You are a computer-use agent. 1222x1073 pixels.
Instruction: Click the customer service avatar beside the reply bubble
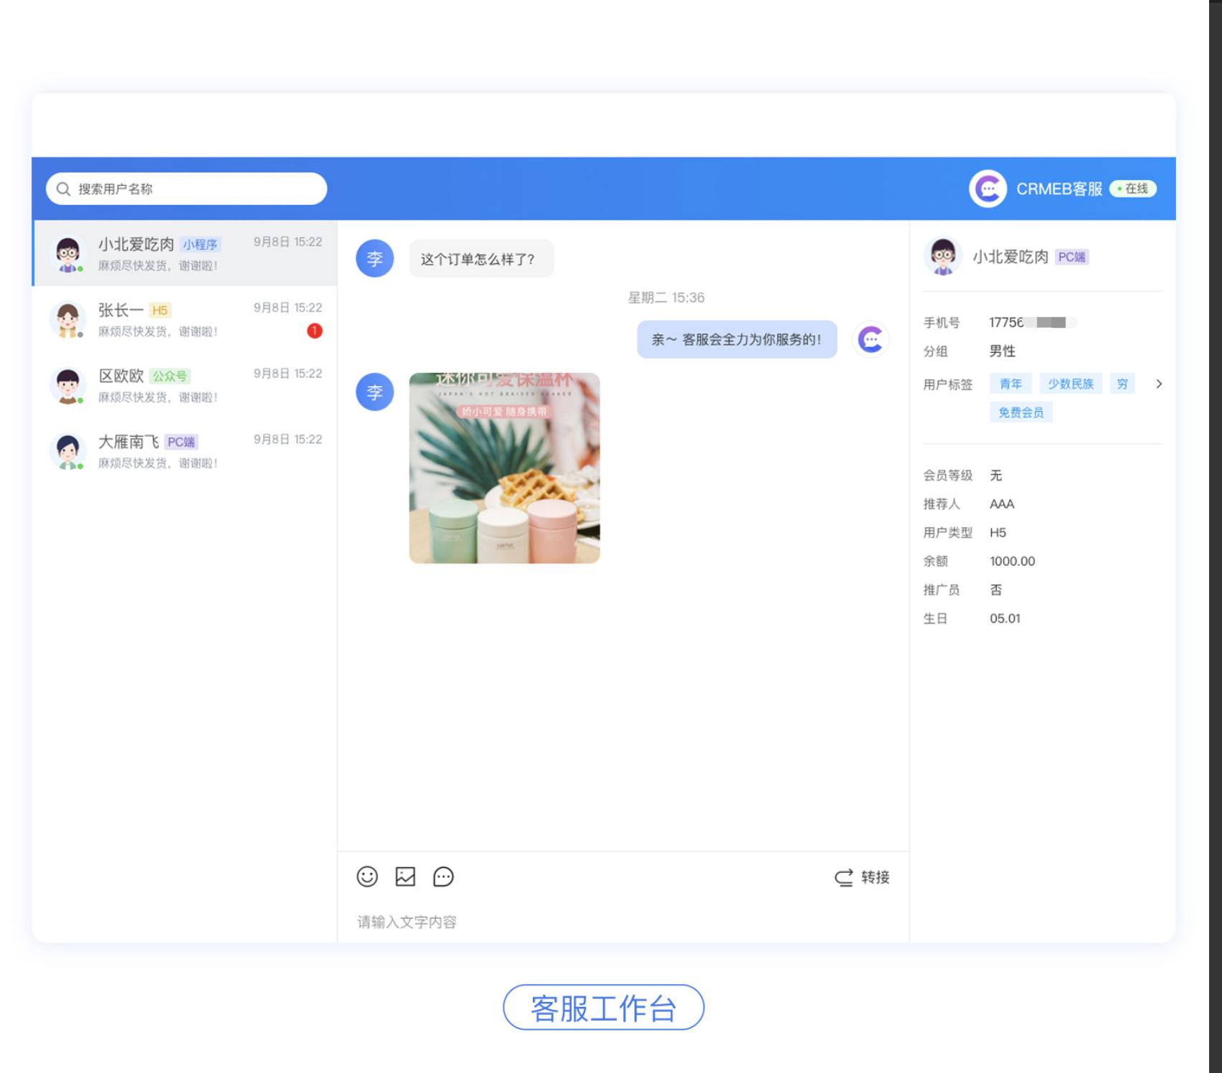click(x=870, y=339)
